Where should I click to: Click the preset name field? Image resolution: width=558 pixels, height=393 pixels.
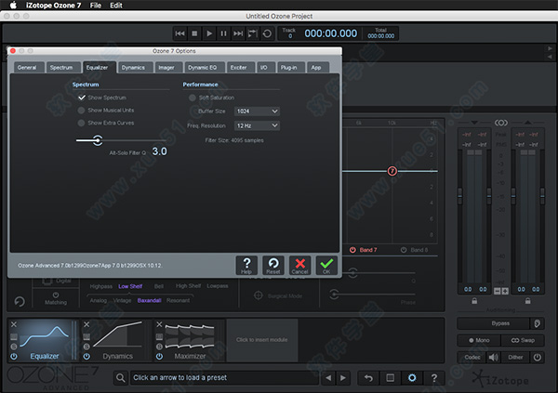click(224, 378)
